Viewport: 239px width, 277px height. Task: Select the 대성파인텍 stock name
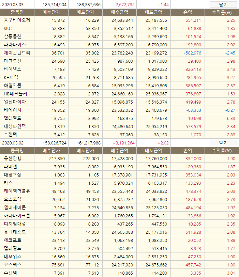pos(15,126)
